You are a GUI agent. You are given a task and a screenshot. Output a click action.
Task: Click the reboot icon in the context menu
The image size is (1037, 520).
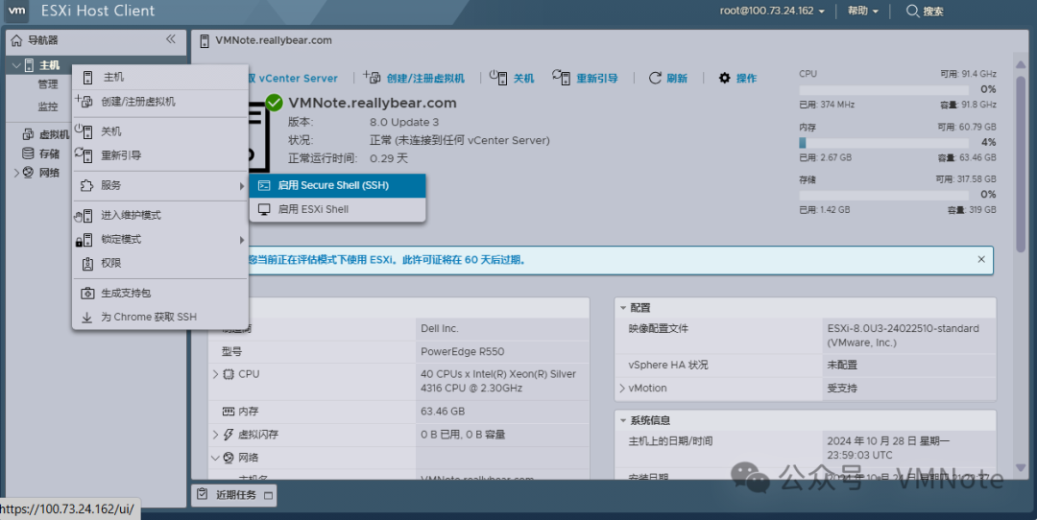[84, 155]
